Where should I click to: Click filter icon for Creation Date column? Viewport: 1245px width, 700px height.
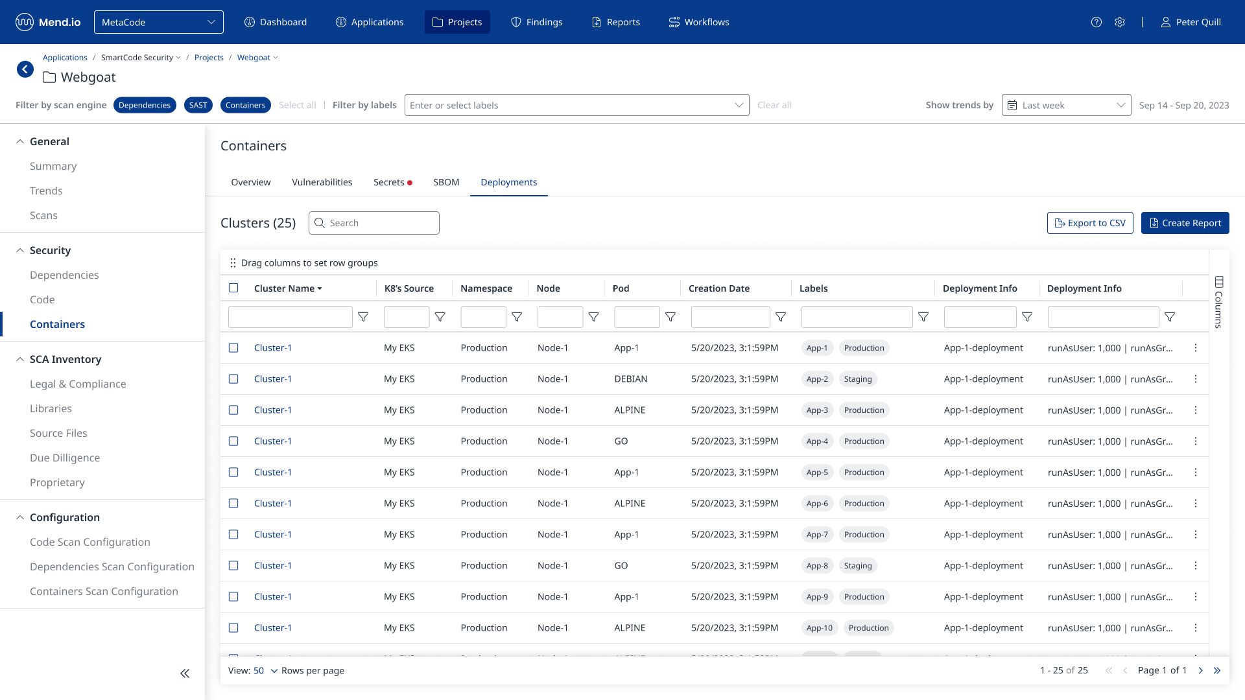(781, 317)
